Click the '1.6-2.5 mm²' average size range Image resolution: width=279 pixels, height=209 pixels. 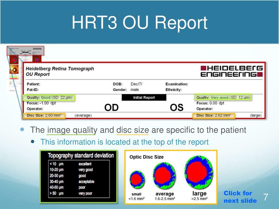pos(165,199)
